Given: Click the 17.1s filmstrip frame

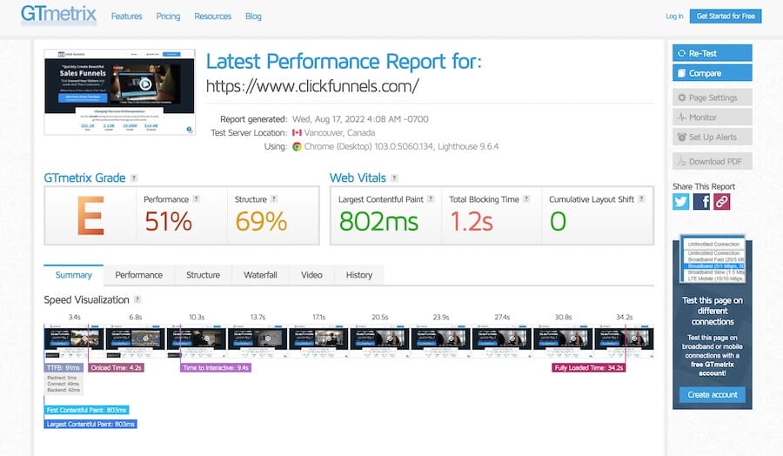Looking at the screenshot, I should click(x=318, y=342).
